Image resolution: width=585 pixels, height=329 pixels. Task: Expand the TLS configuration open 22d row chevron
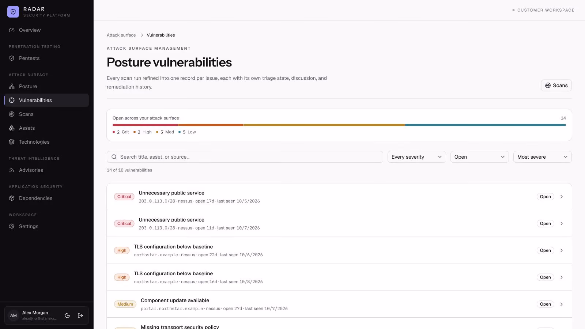click(562, 250)
